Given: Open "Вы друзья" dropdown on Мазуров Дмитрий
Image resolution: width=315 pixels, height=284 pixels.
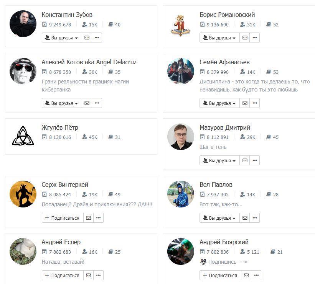Looking at the screenshot, I should pyautogui.click(x=219, y=160).
